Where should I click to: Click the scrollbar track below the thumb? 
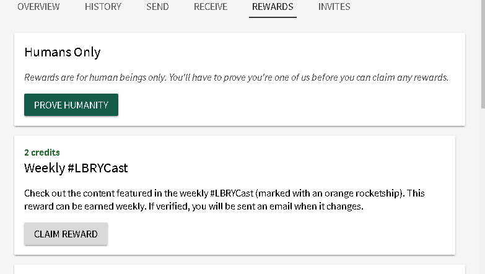[482, 186]
